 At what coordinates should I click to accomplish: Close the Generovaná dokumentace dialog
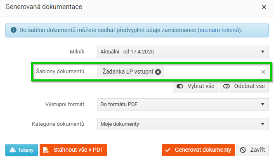pyautogui.click(x=264, y=7)
